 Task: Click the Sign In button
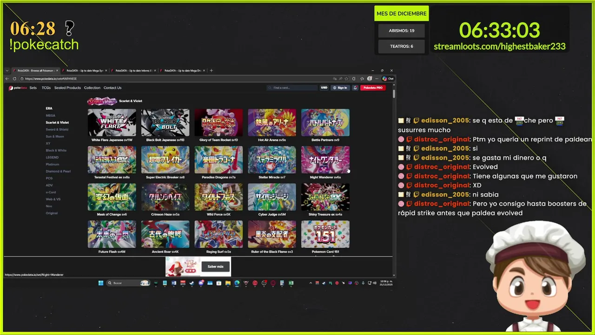coord(340,87)
